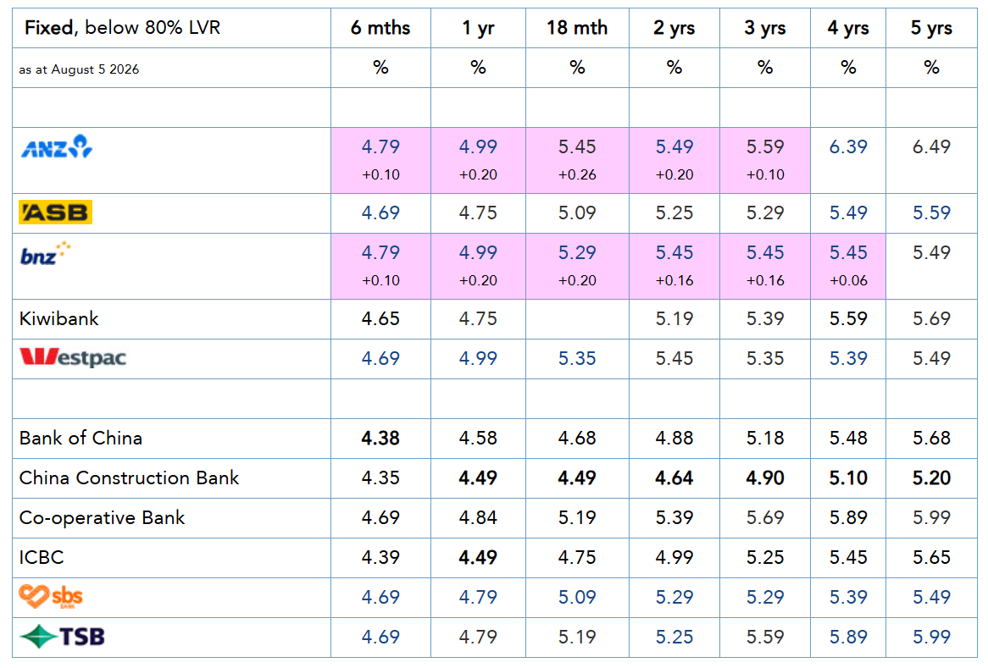Click ASB 1 yr rate 4.75
Viewport: 988px width, 668px height.
pyautogui.click(x=478, y=213)
